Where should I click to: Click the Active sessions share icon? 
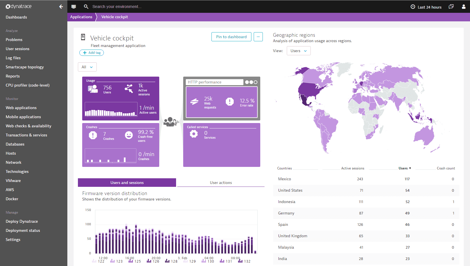pos(129,89)
